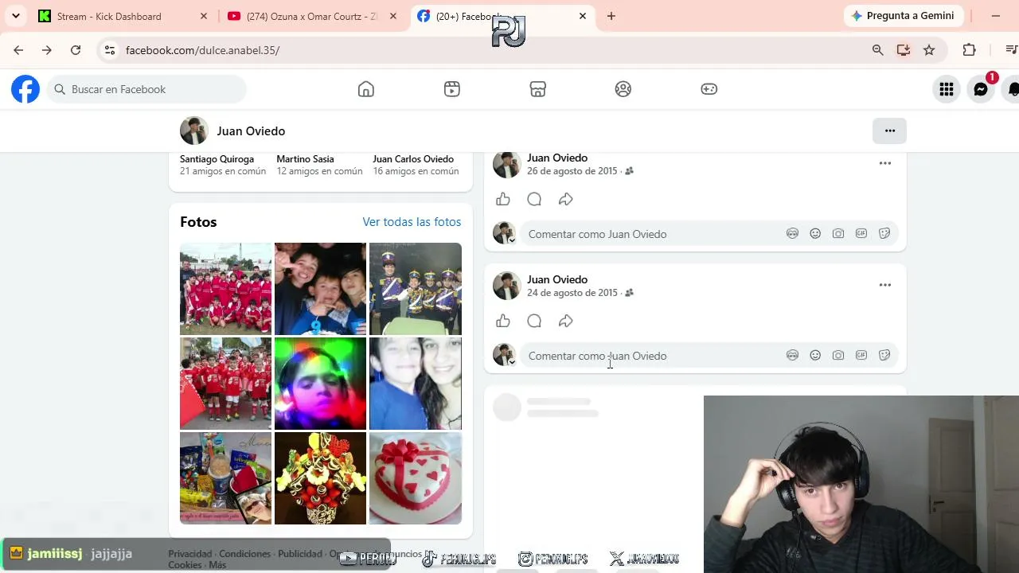
Task: Open Martino Sasia friend profile
Action: click(305, 159)
